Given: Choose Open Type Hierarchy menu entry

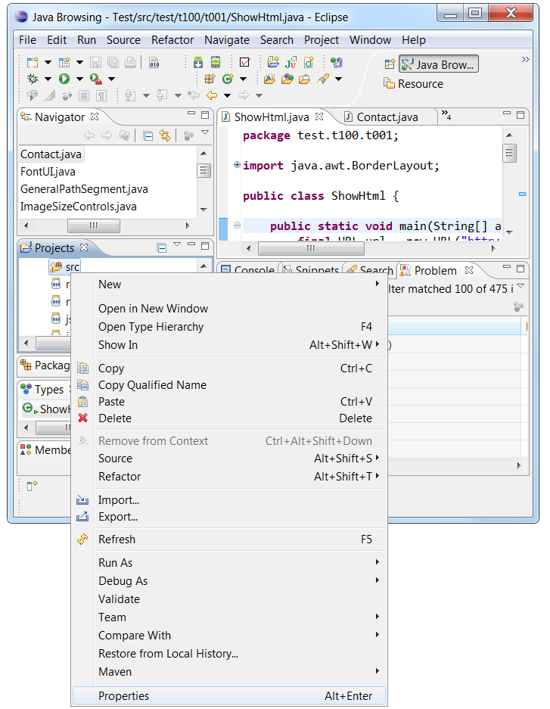Looking at the screenshot, I should click(x=228, y=326).
